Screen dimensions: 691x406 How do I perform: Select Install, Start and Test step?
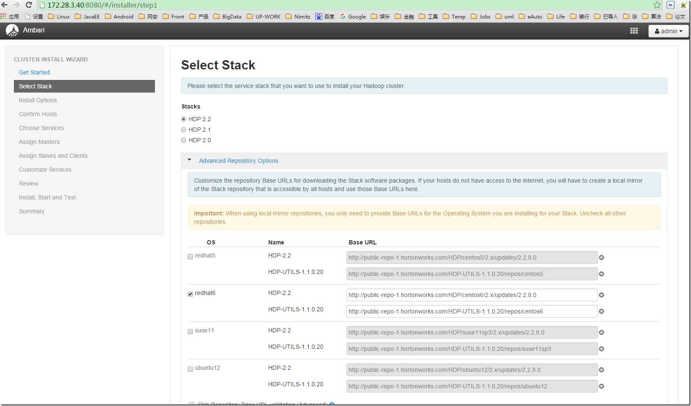click(x=47, y=197)
